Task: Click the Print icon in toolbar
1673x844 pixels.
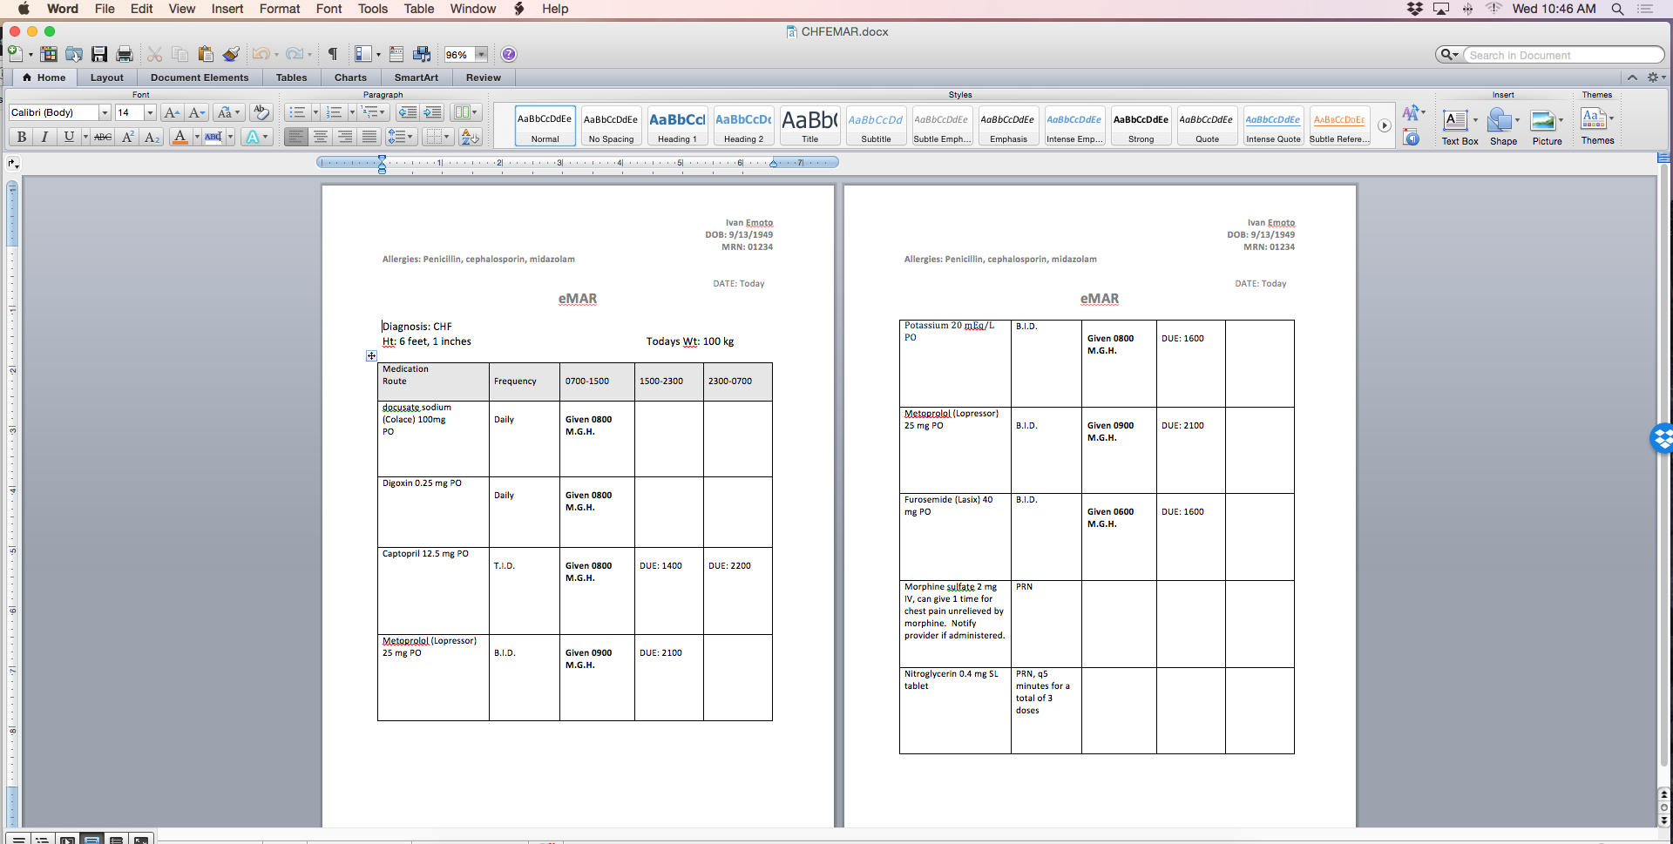Action: (x=125, y=54)
